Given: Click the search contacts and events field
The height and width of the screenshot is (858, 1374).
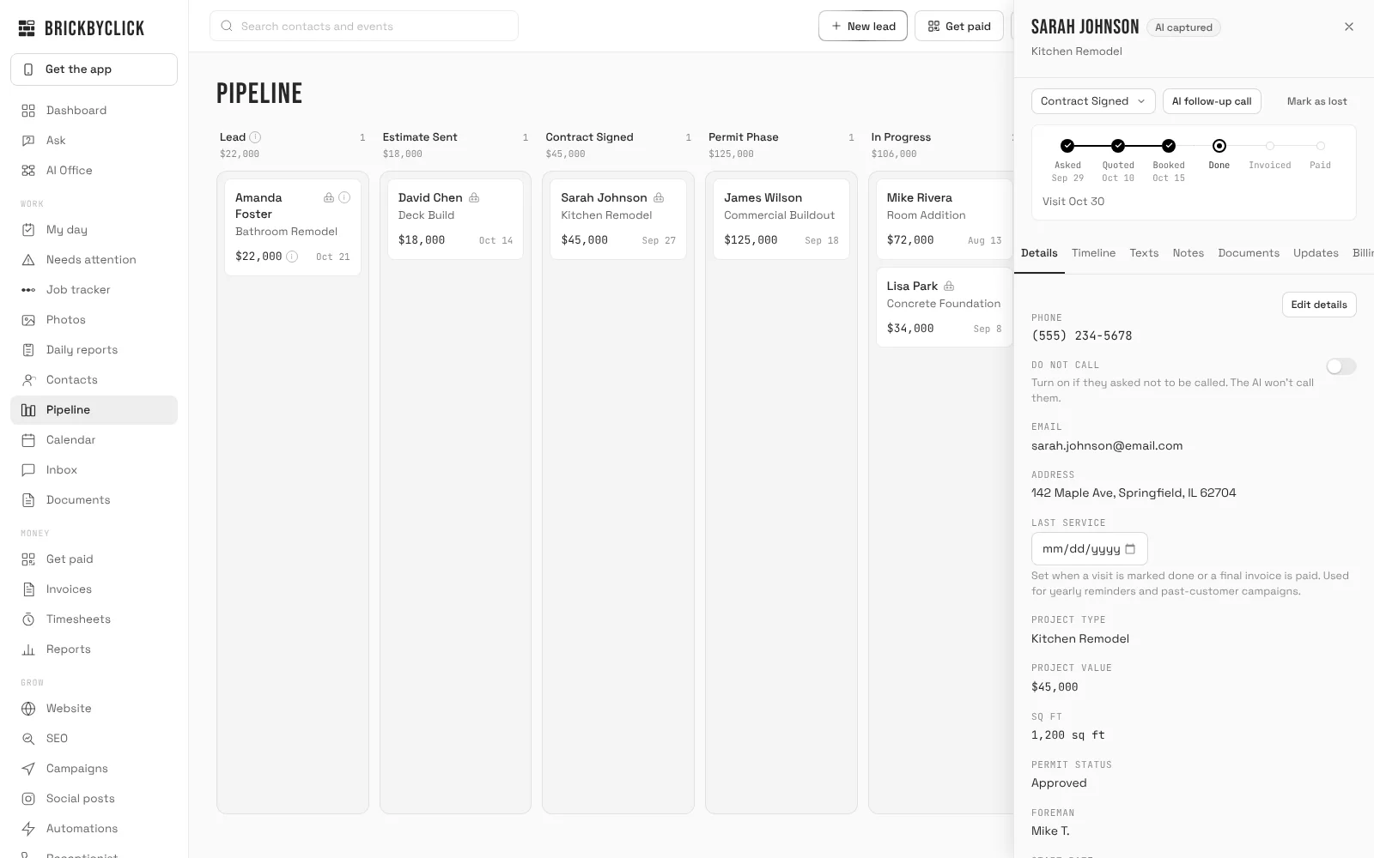Looking at the screenshot, I should [364, 27].
